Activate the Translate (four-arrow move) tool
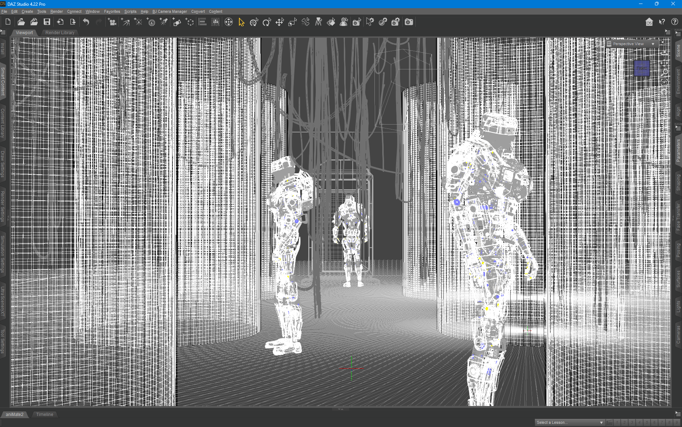Viewport: 682px width, 427px height. (279, 22)
